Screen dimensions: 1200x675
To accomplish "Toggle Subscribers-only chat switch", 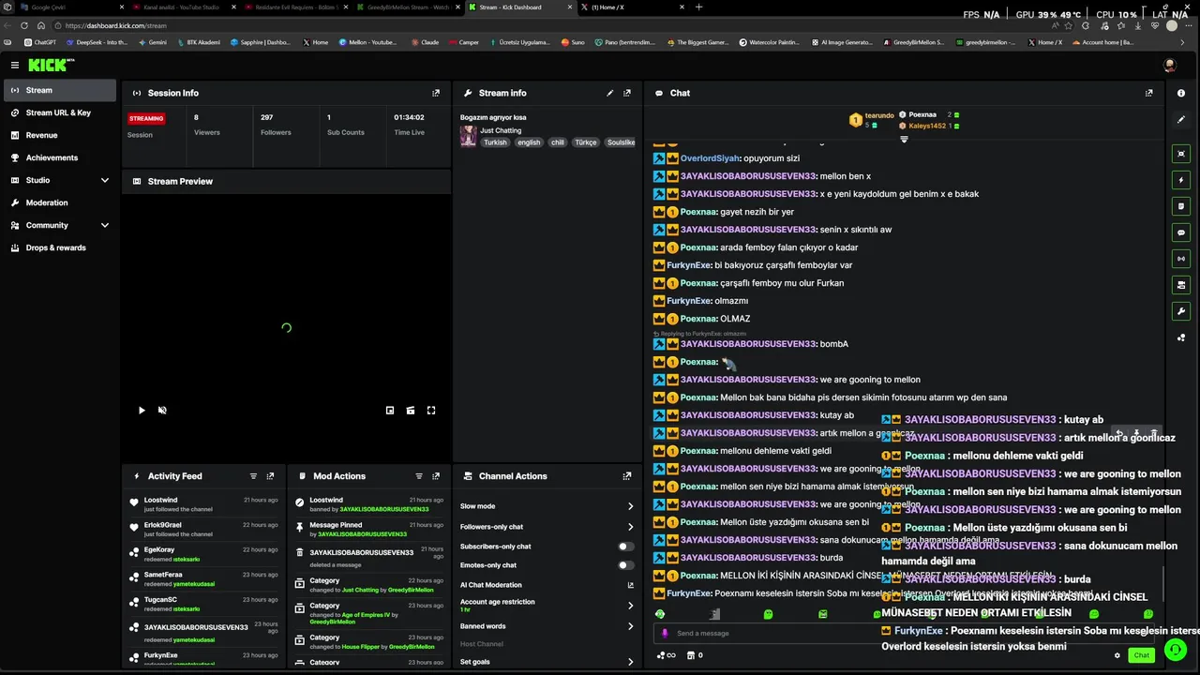I will coord(625,547).
